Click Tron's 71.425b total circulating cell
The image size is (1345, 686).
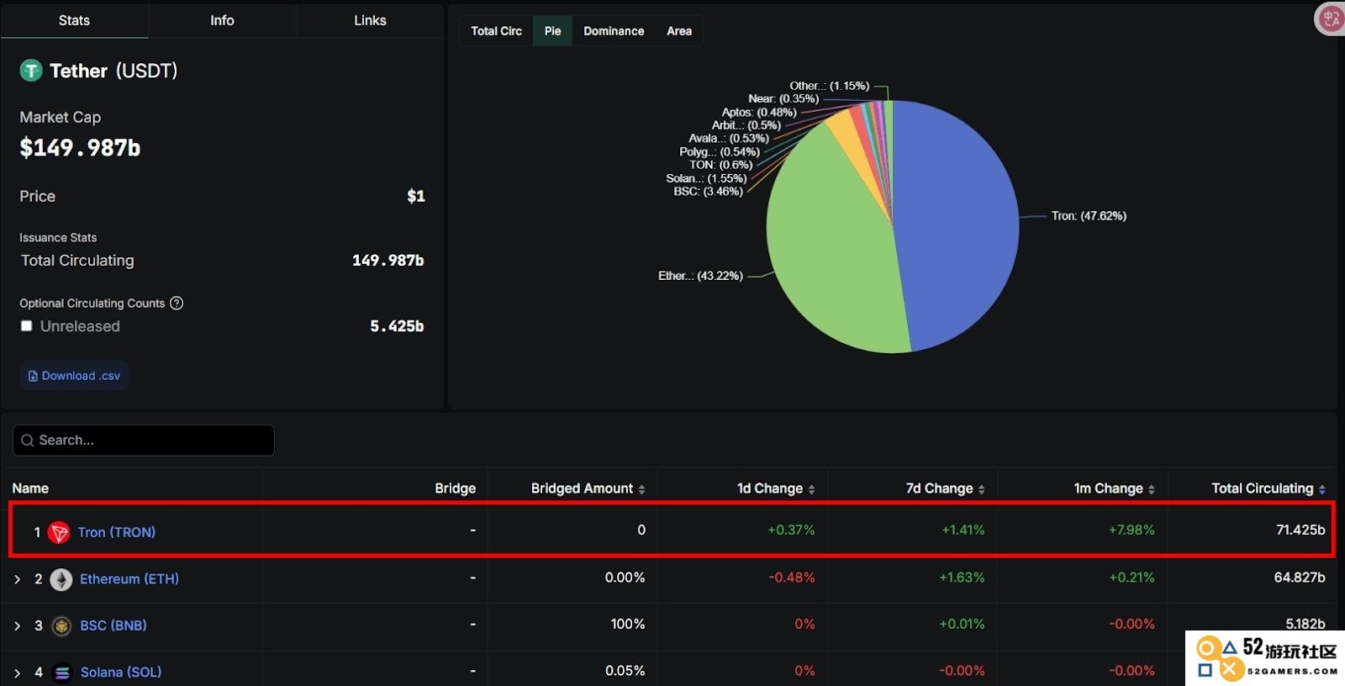coord(1300,530)
